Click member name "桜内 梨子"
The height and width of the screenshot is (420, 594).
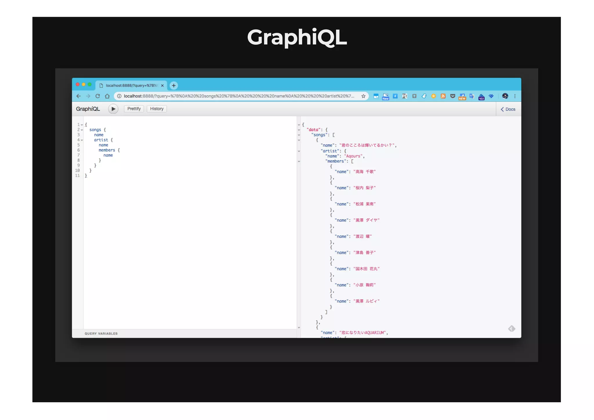click(x=364, y=188)
